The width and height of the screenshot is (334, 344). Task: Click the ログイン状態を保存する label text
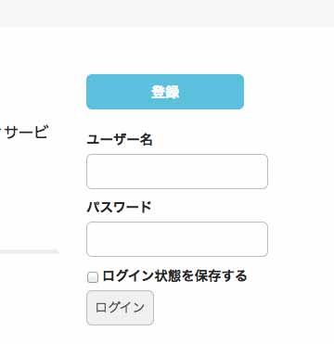(x=174, y=276)
